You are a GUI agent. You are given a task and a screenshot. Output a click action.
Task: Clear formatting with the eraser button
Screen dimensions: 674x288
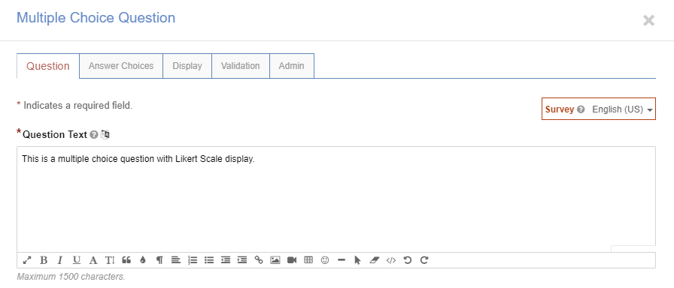[x=375, y=260]
